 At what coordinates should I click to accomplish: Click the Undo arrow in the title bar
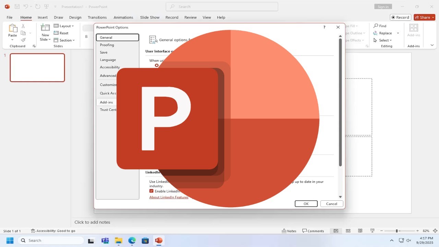click(x=26, y=7)
